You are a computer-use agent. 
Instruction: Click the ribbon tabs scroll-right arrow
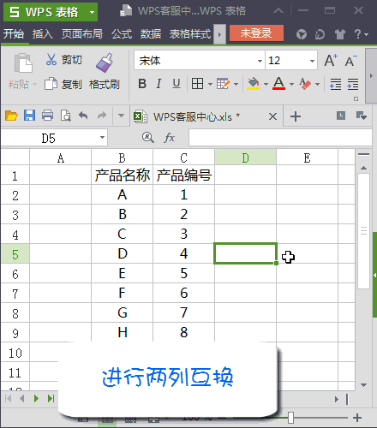pyautogui.click(x=219, y=34)
